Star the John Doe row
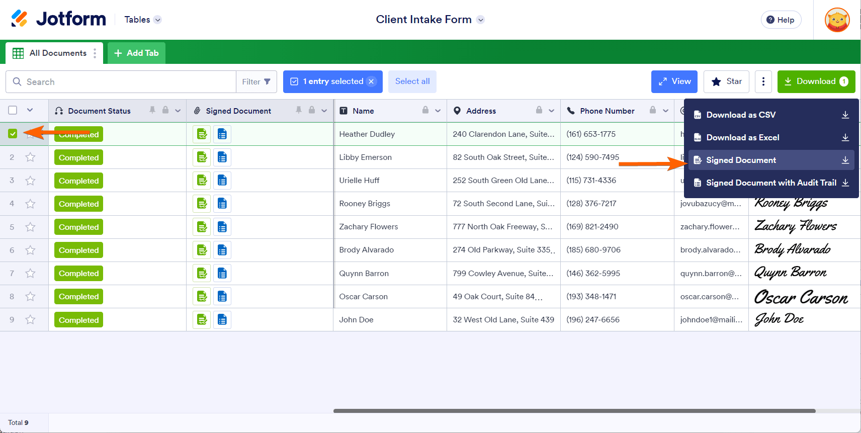This screenshot has height=433, width=861. click(x=31, y=319)
